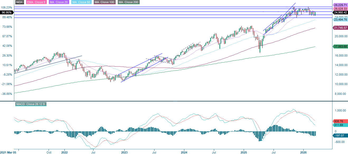
Task: Click the MACD Close 26 12 9 indicator label
Action: click(31, 104)
